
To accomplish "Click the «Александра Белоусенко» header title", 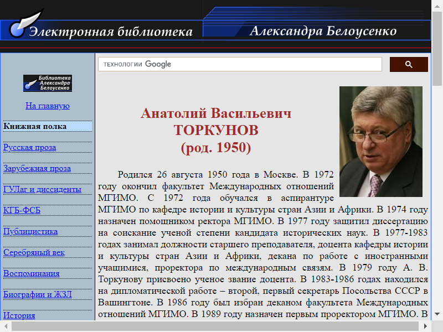I will tap(323, 31).
